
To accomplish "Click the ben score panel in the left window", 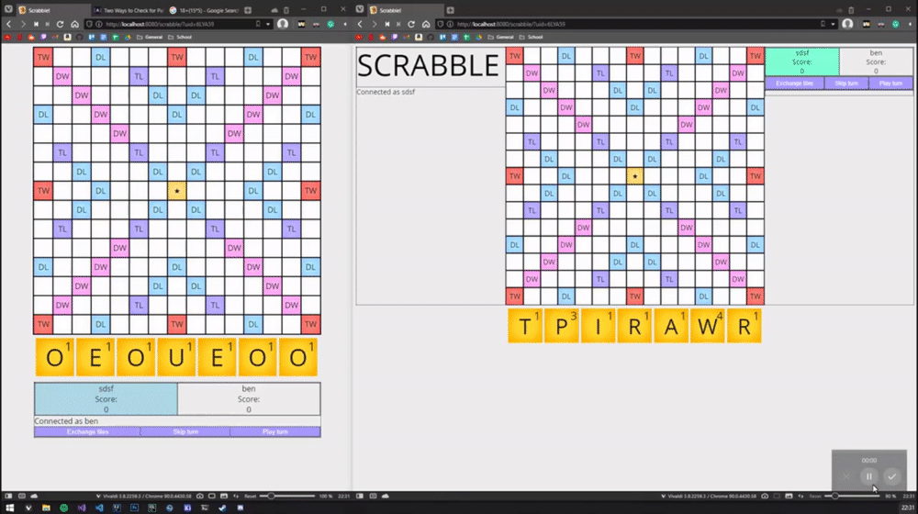I will point(249,399).
